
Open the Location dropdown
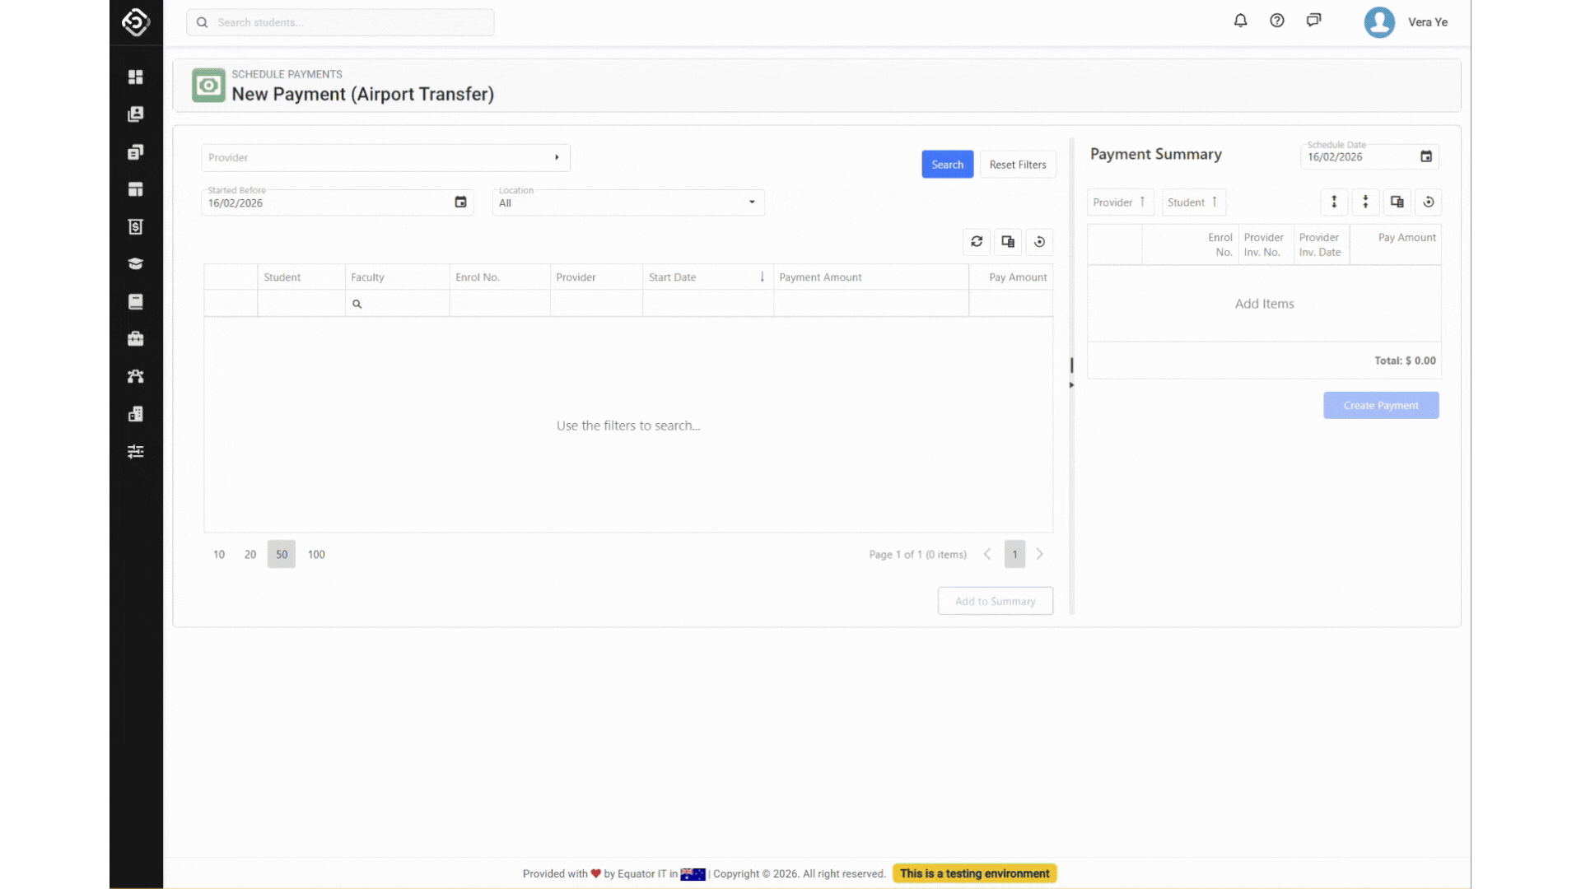pyautogui.click(x=627, y=203)
